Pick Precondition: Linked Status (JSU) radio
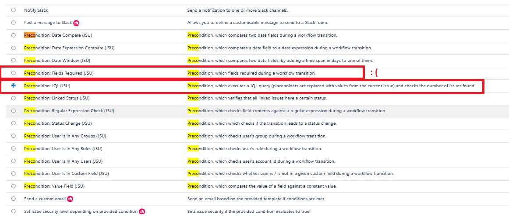 [13, 98]
